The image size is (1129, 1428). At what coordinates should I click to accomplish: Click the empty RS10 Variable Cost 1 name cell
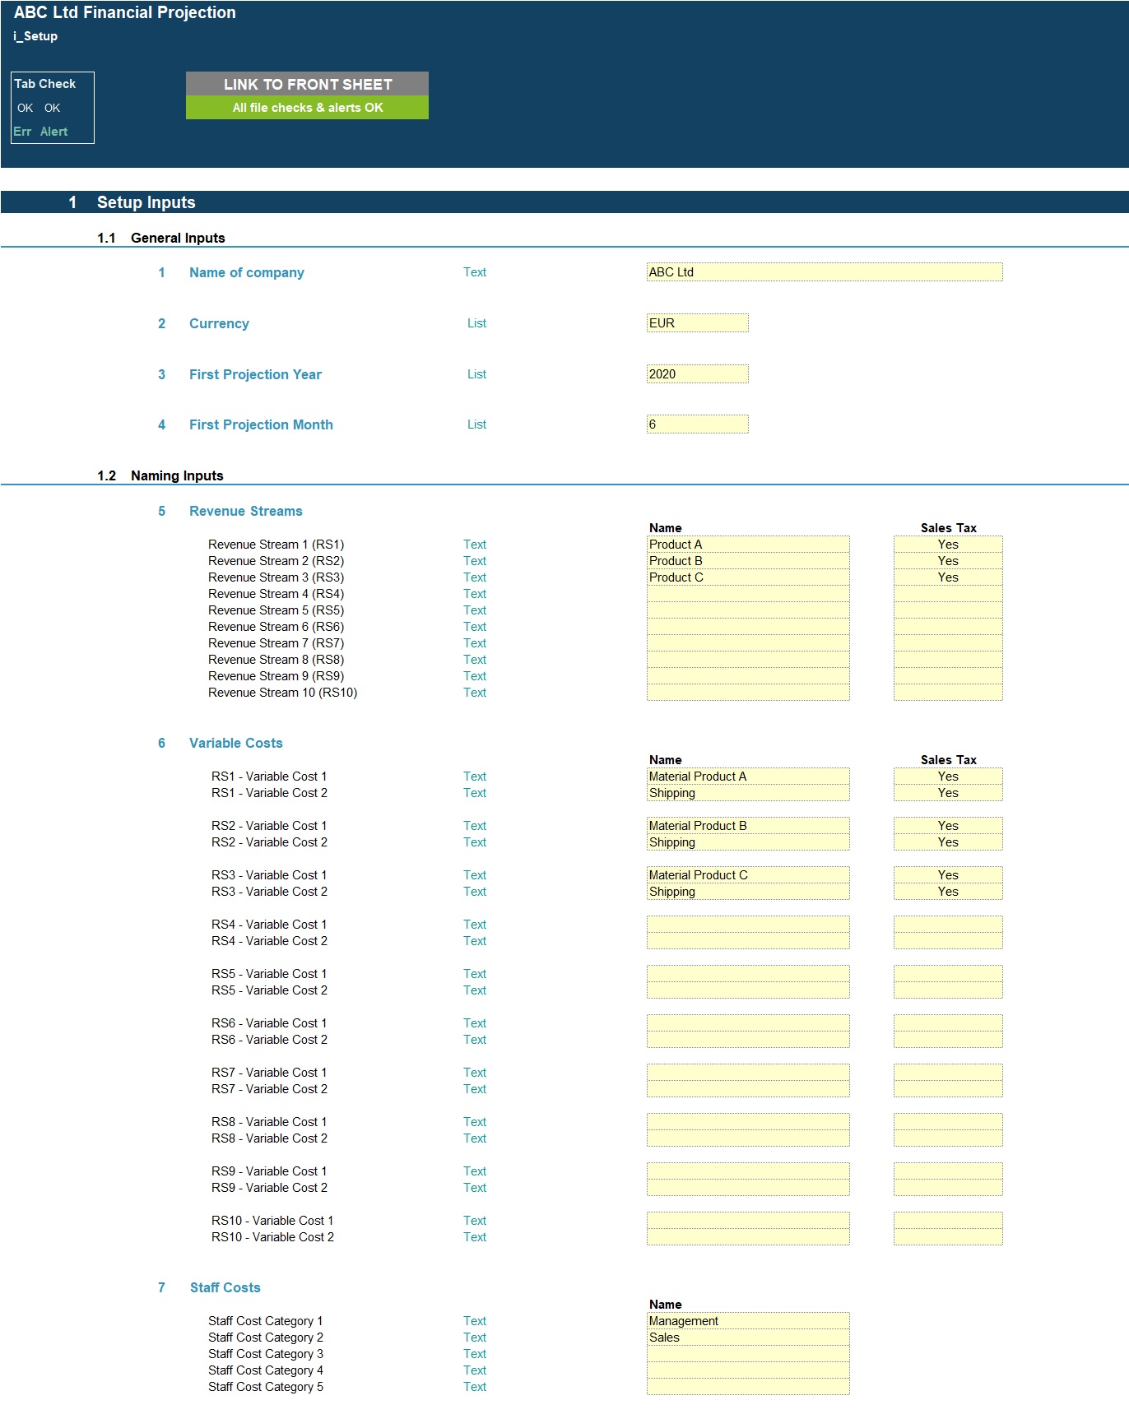[748, 1221]
